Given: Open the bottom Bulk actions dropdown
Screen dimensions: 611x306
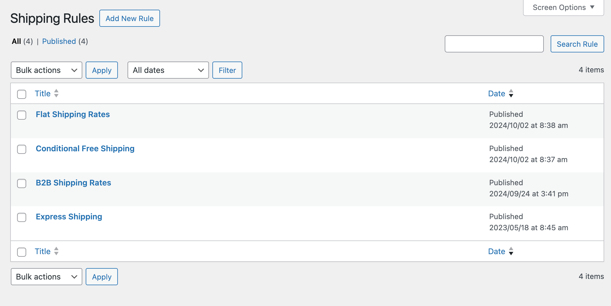Looking at the screenshot, I should [46, 276].
